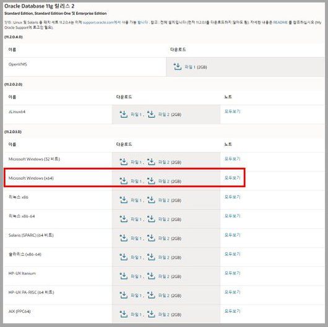
Task: Select the HP-UX Itanium row name
Action: click(22, 273)
